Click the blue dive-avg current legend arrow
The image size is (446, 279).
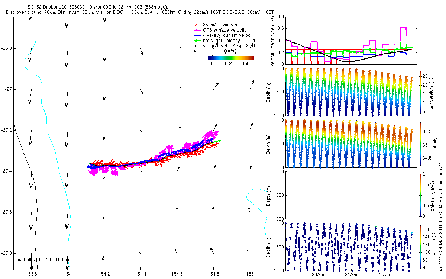(x=198, y=35)
